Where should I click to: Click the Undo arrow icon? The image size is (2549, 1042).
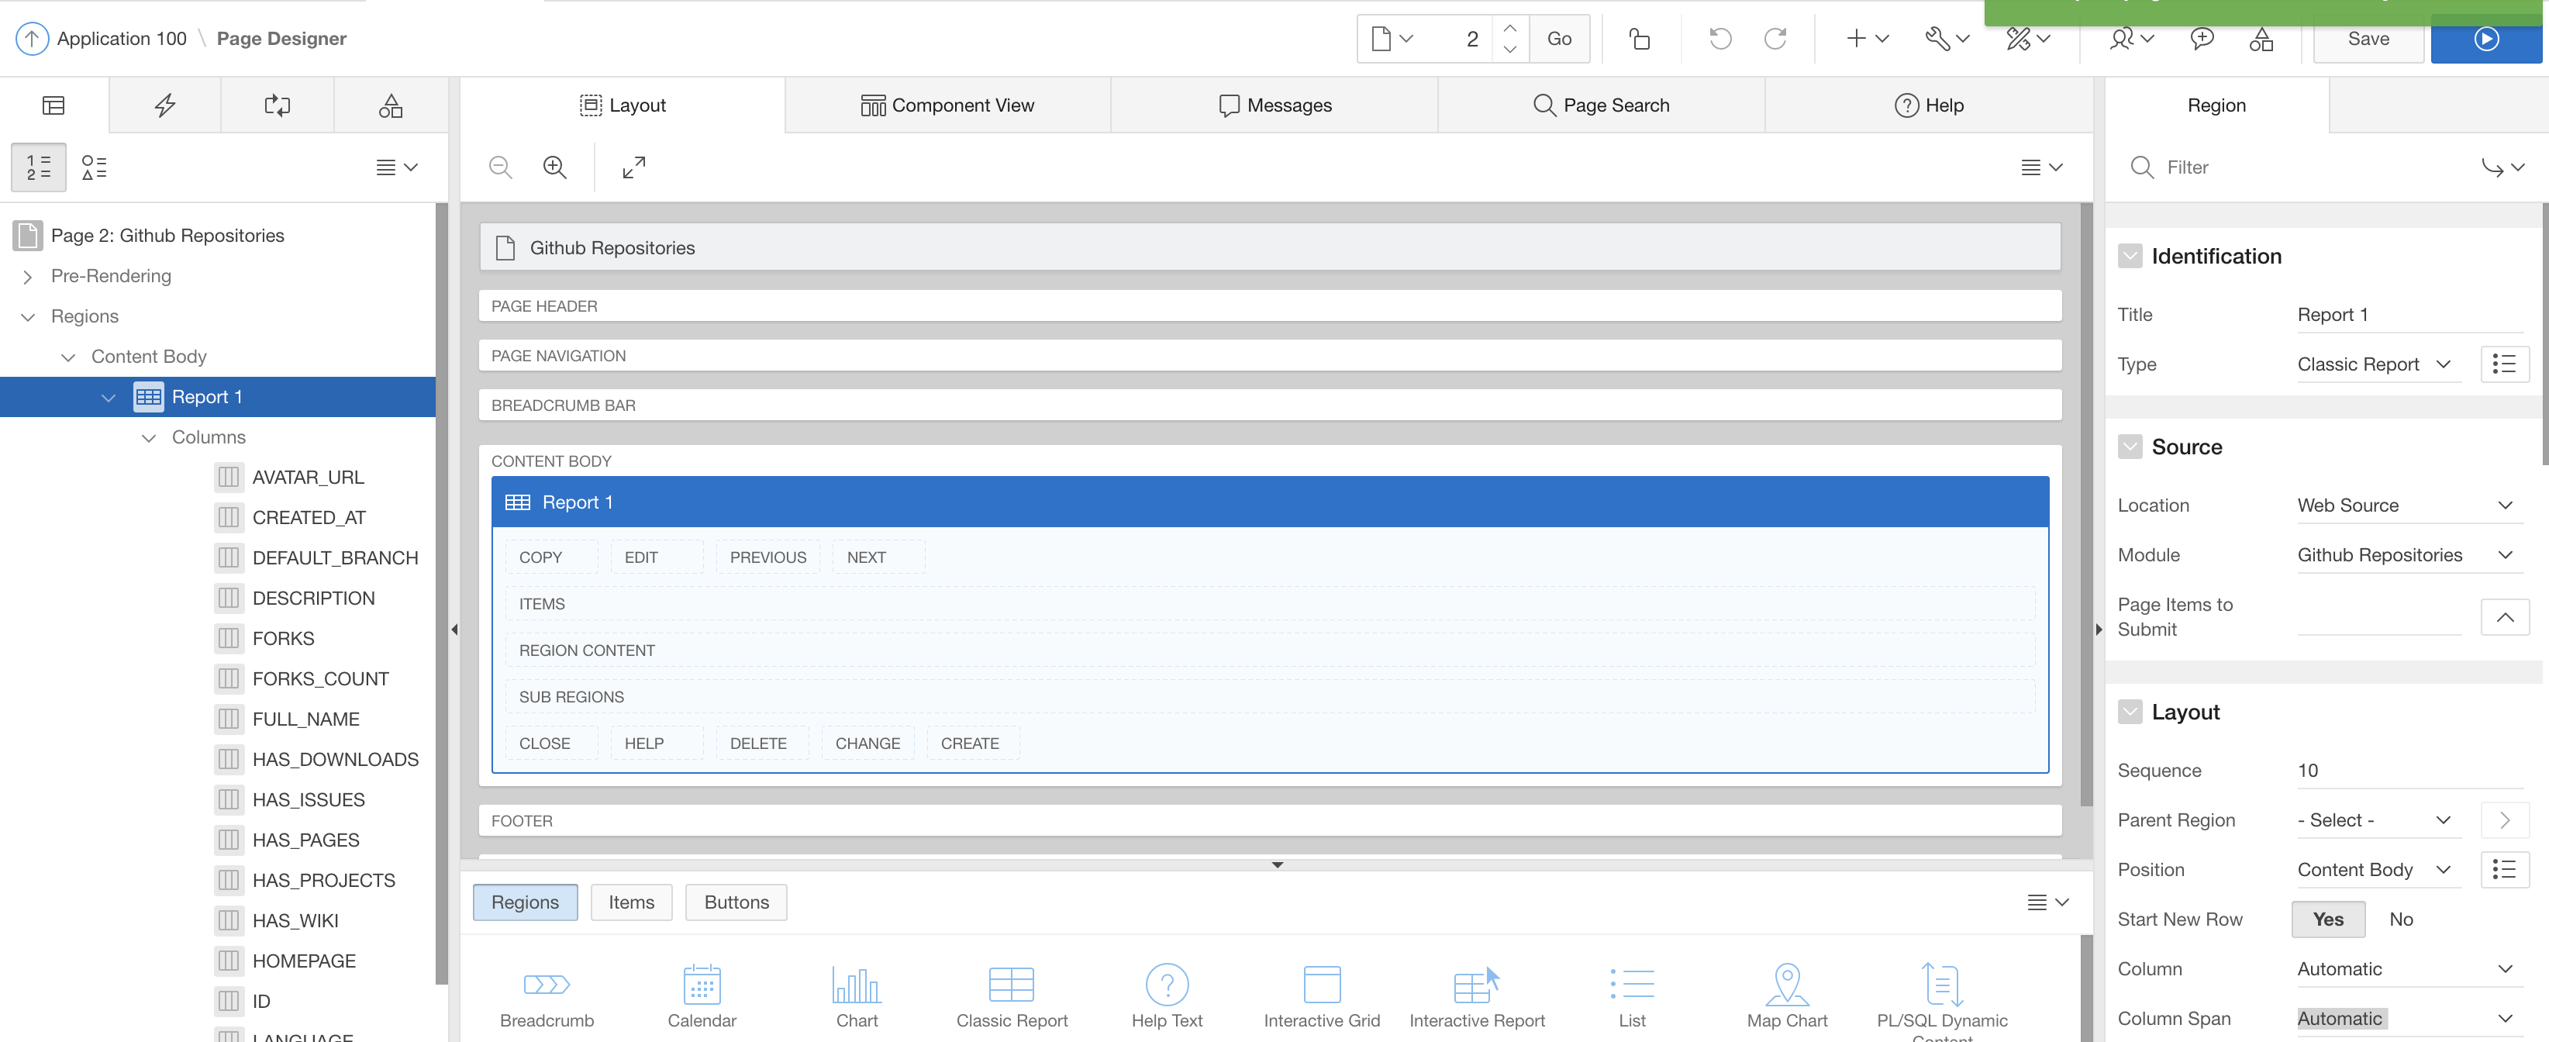click(1719, 39)
